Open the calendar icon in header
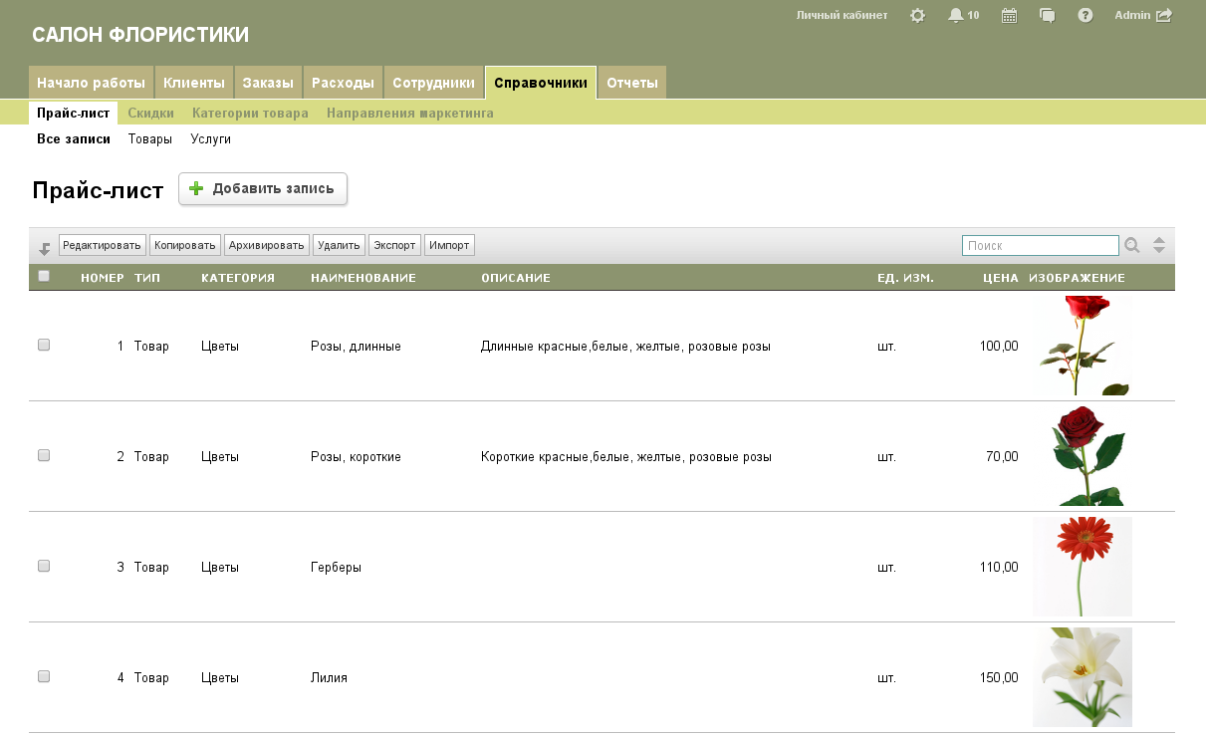The width and height of the screenshot is (1206, 737). pyautogui.click(x=1009, y=15)
